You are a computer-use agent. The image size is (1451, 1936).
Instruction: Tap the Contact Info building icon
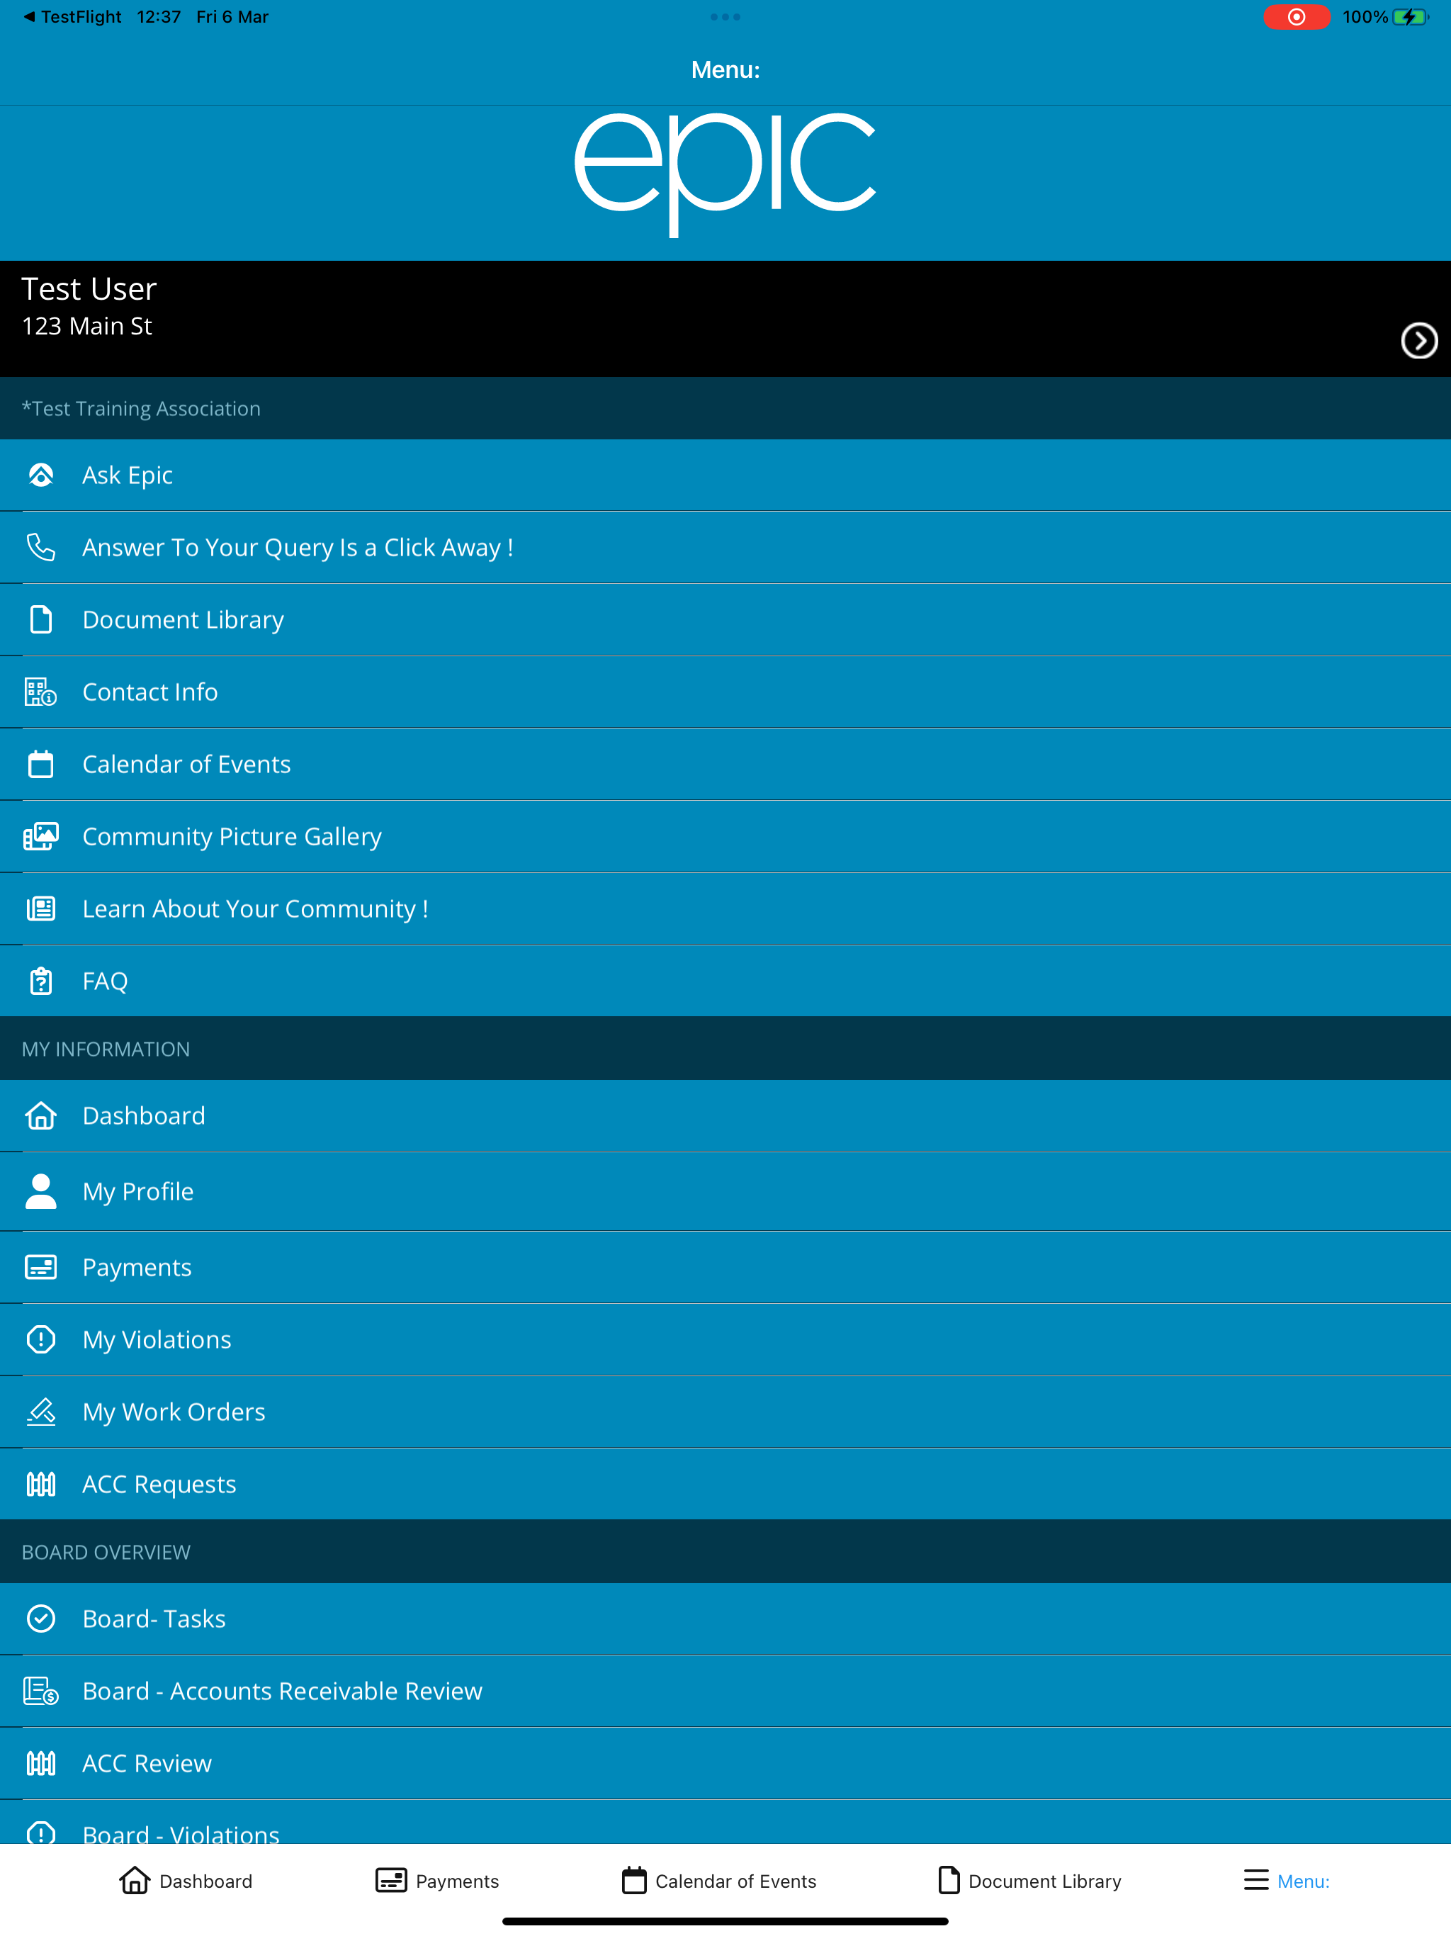click(41, 692)
